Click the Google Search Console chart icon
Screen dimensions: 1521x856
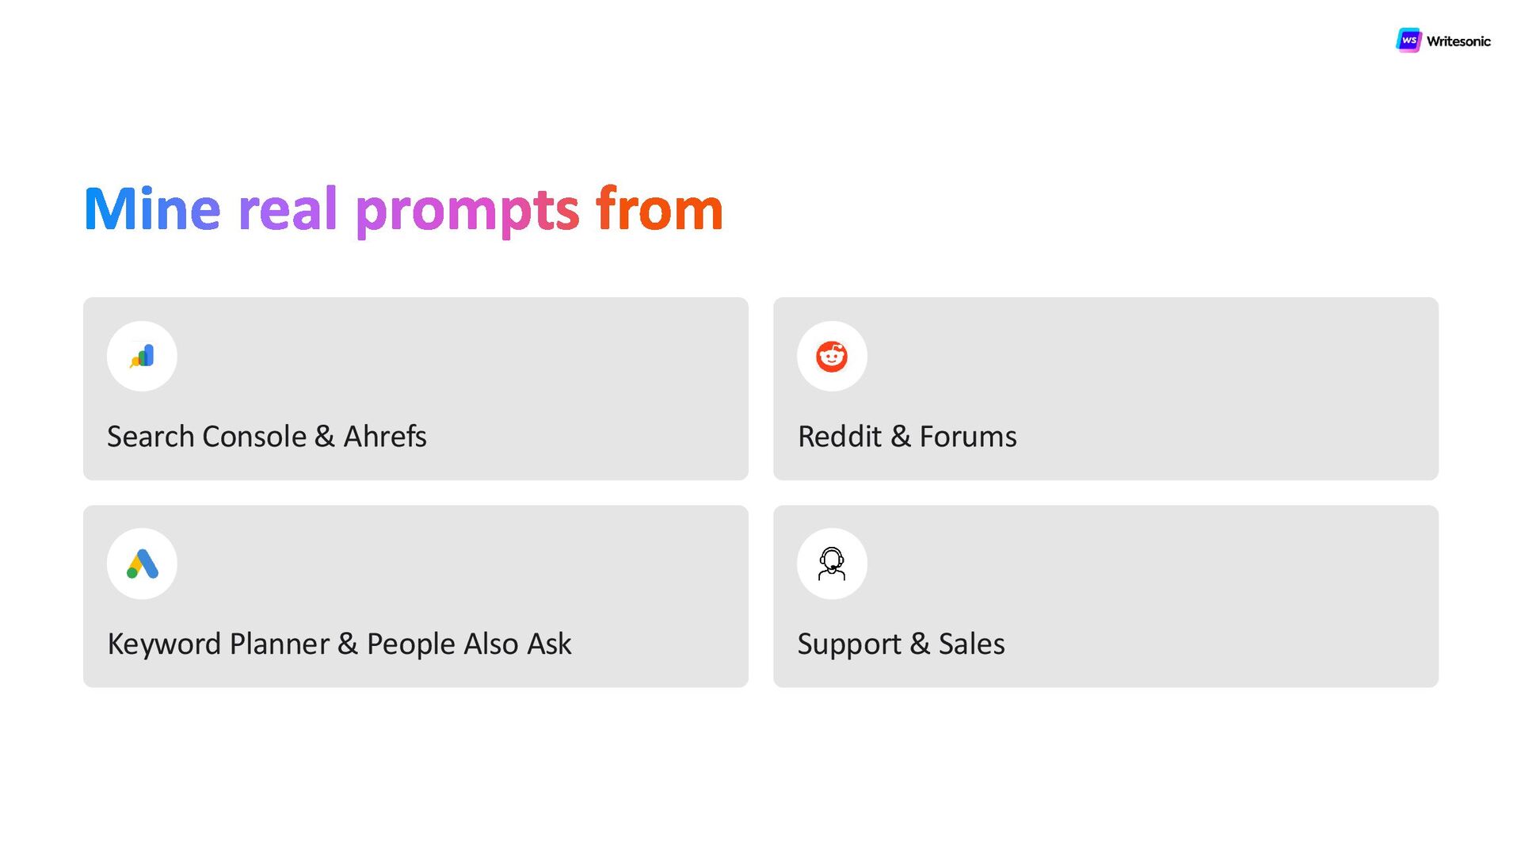142,356
